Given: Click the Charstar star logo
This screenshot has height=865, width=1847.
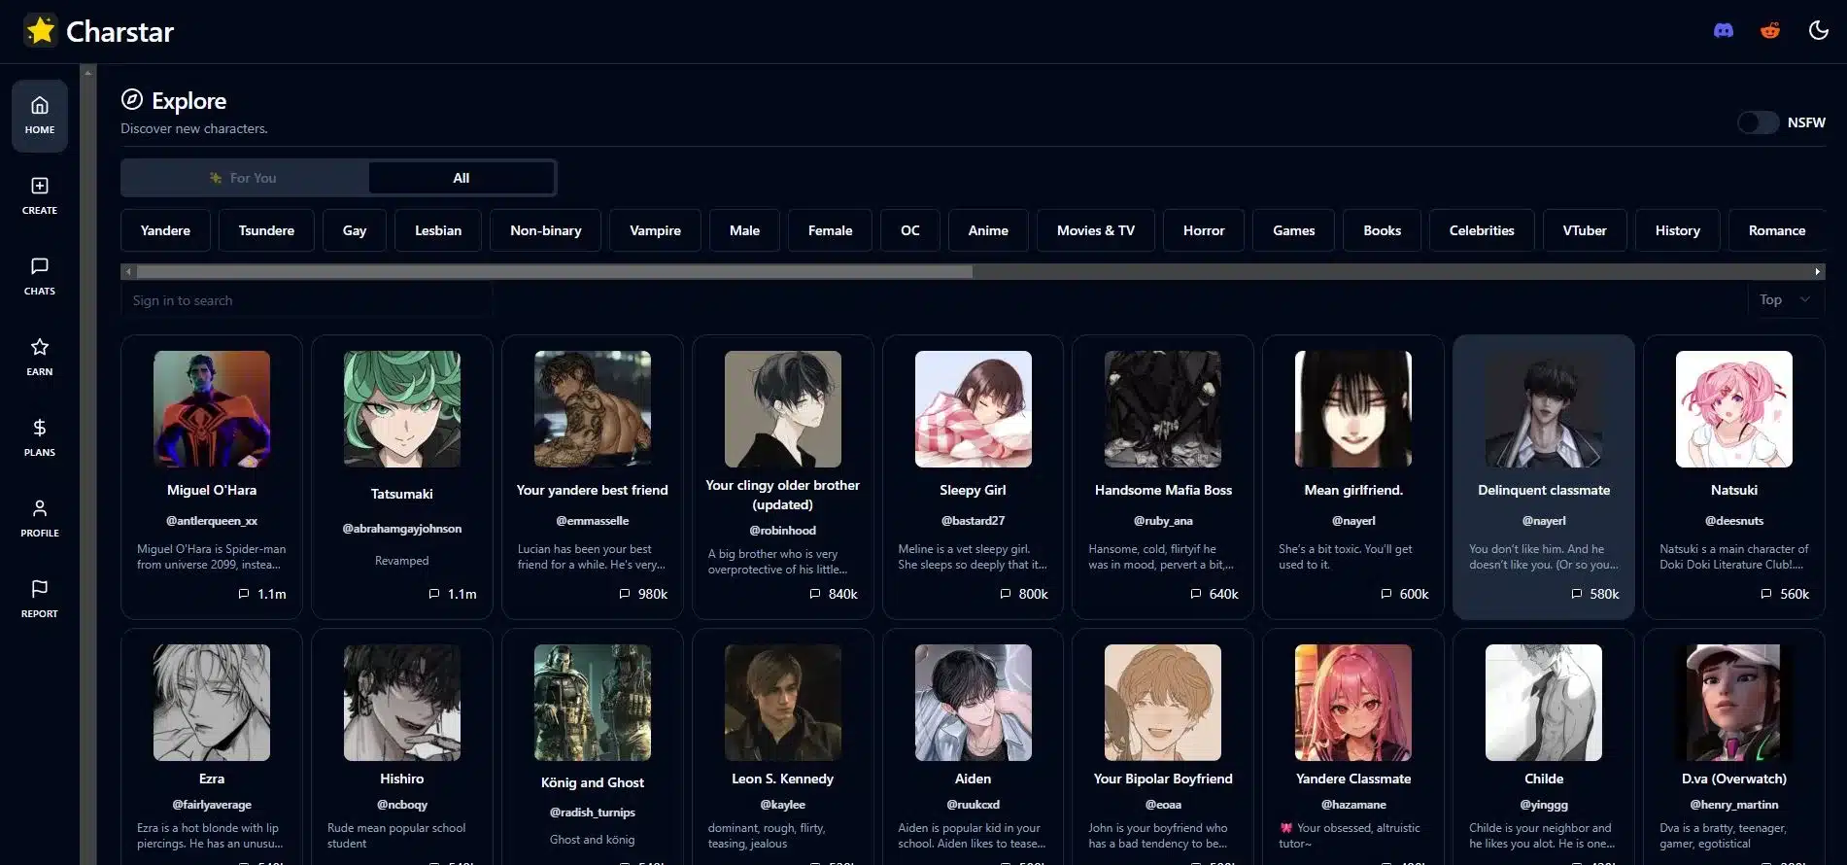Looking at the screenshot, I should tap(41, 30).
